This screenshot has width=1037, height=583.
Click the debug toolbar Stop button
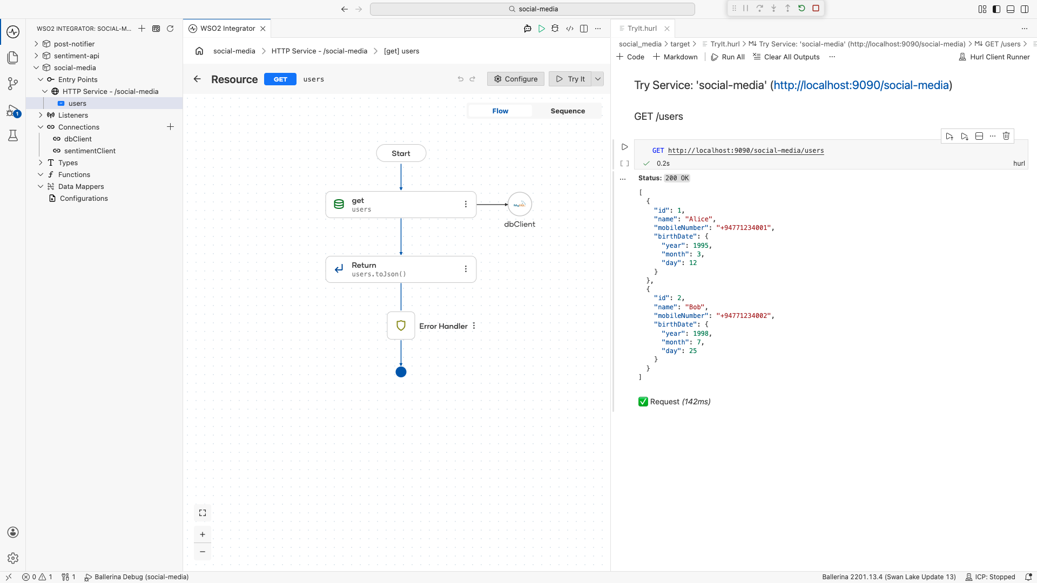[x=816, y=8]
